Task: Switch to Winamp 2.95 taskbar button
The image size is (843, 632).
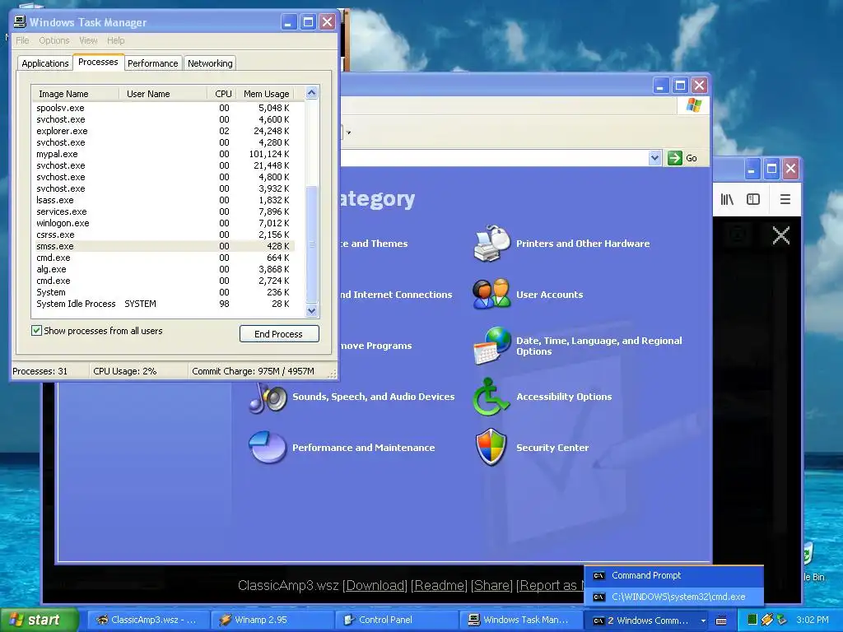Action: pyautogui.click(x=273, y=620)
